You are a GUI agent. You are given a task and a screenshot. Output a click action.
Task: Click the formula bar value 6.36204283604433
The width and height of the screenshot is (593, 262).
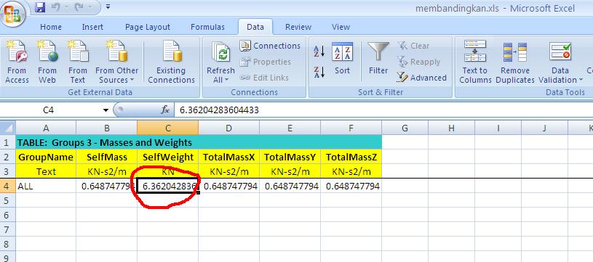point(219,110)
